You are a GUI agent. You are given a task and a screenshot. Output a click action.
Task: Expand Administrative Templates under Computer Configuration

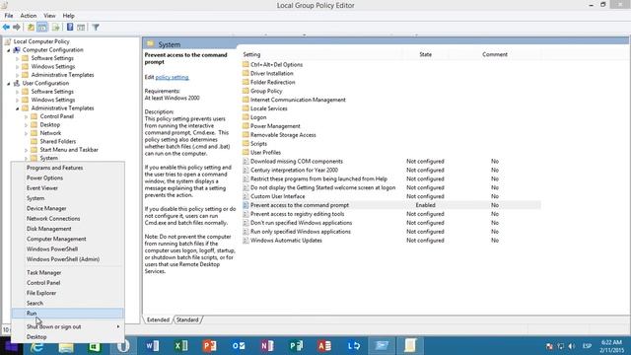pos(18,75)
